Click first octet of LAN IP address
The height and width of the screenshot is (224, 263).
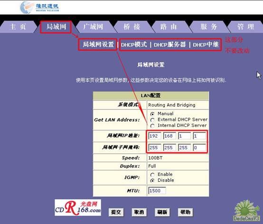tap(155, 136)
